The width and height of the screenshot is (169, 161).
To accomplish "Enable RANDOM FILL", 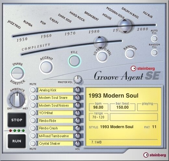I will pyautogui.click(x=154, y=53).
